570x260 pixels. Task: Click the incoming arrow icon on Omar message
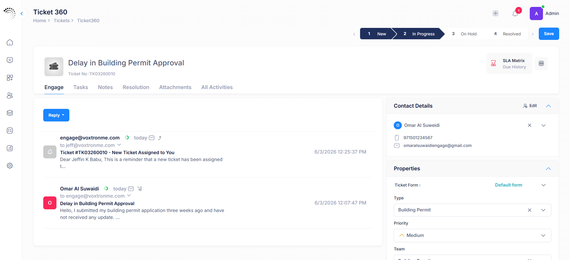(x=139, y=189)
